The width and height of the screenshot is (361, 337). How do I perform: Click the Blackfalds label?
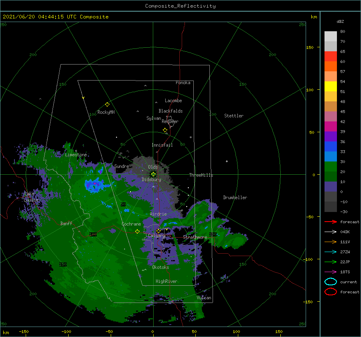coord(170,111)
